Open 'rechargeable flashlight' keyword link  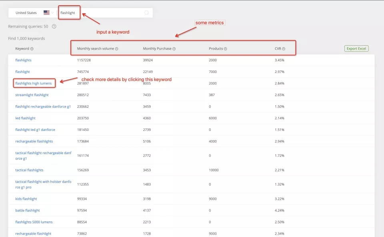[x=33, y=233]
